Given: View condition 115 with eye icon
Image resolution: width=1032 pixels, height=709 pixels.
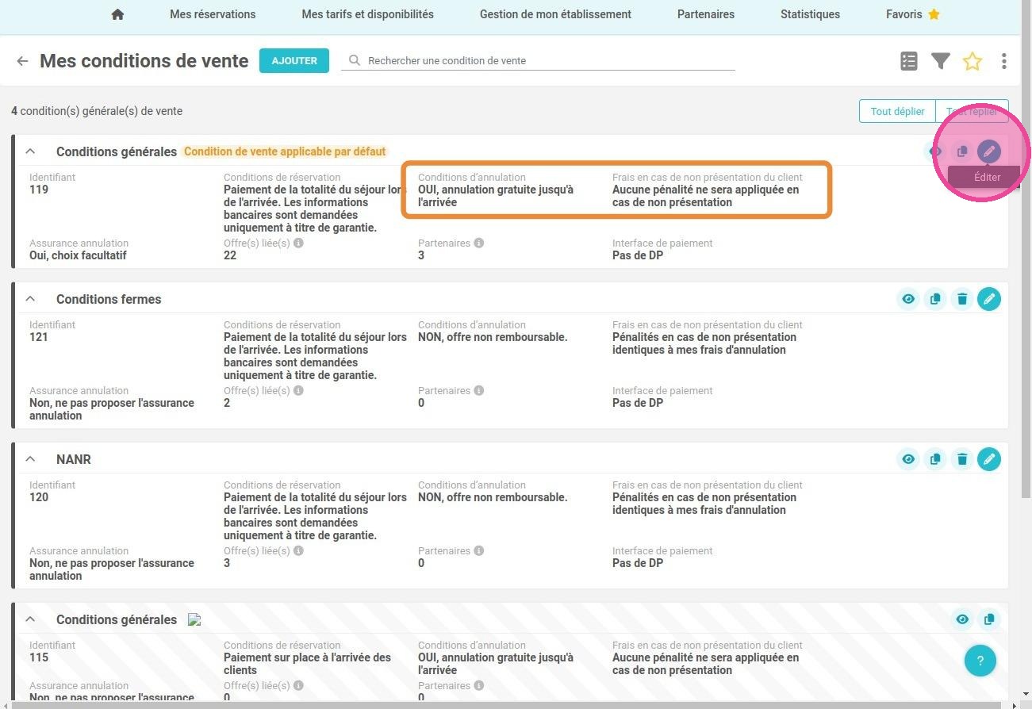Looking at the screenshot, I should pos(962,619).
